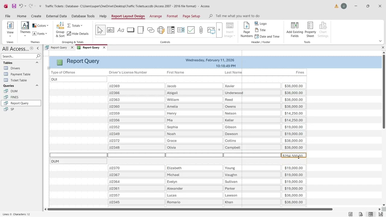Viewport: 386px width, 217px height.
Task: Pick the Check Box control
Action: click(191, 30)
